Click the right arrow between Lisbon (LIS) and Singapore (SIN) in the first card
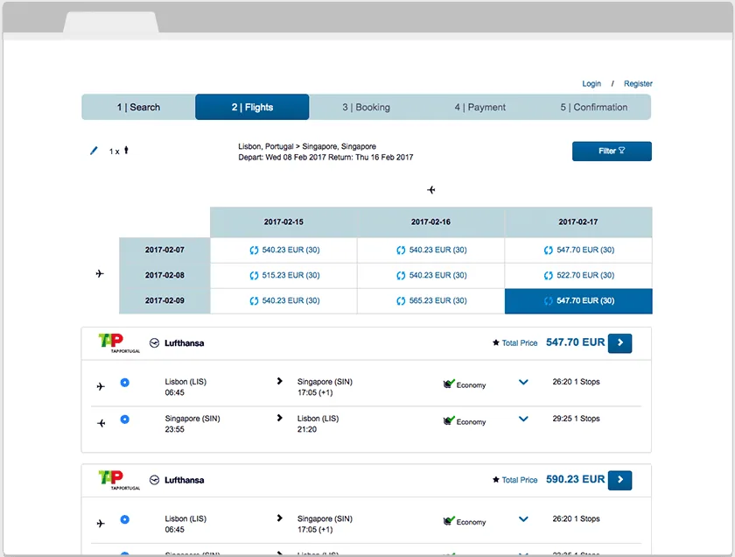Image resolution: width=735 pixels, height=557 pixels. pyautogui.click(x=279, y=381)
